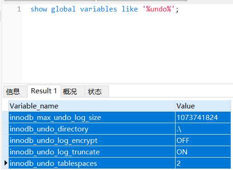Click the current row arrow indicator
This screenshot has height=170, width=233.
click(x=6, y=163)
